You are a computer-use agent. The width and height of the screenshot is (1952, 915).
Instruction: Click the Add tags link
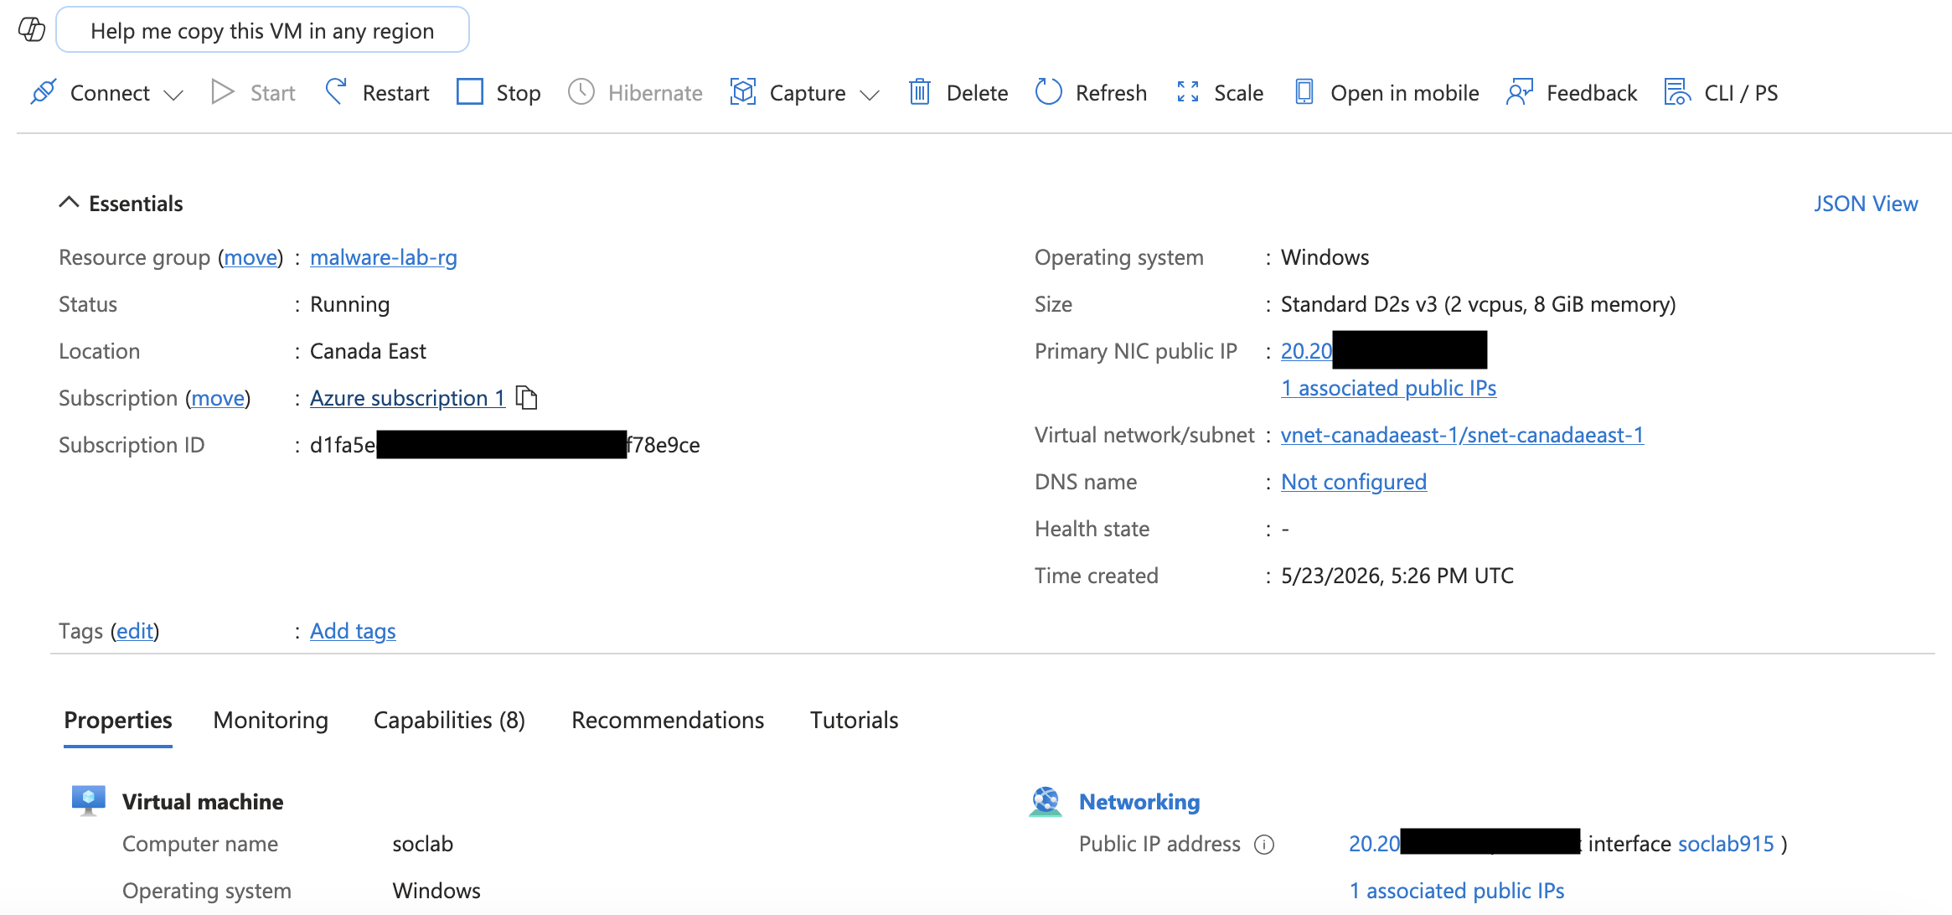(x=353, y=631)
